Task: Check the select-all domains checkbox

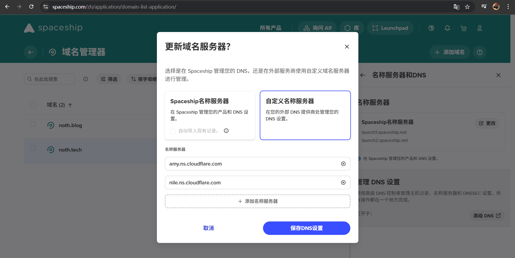Action: pyautogui.click(x=33, y=105)
